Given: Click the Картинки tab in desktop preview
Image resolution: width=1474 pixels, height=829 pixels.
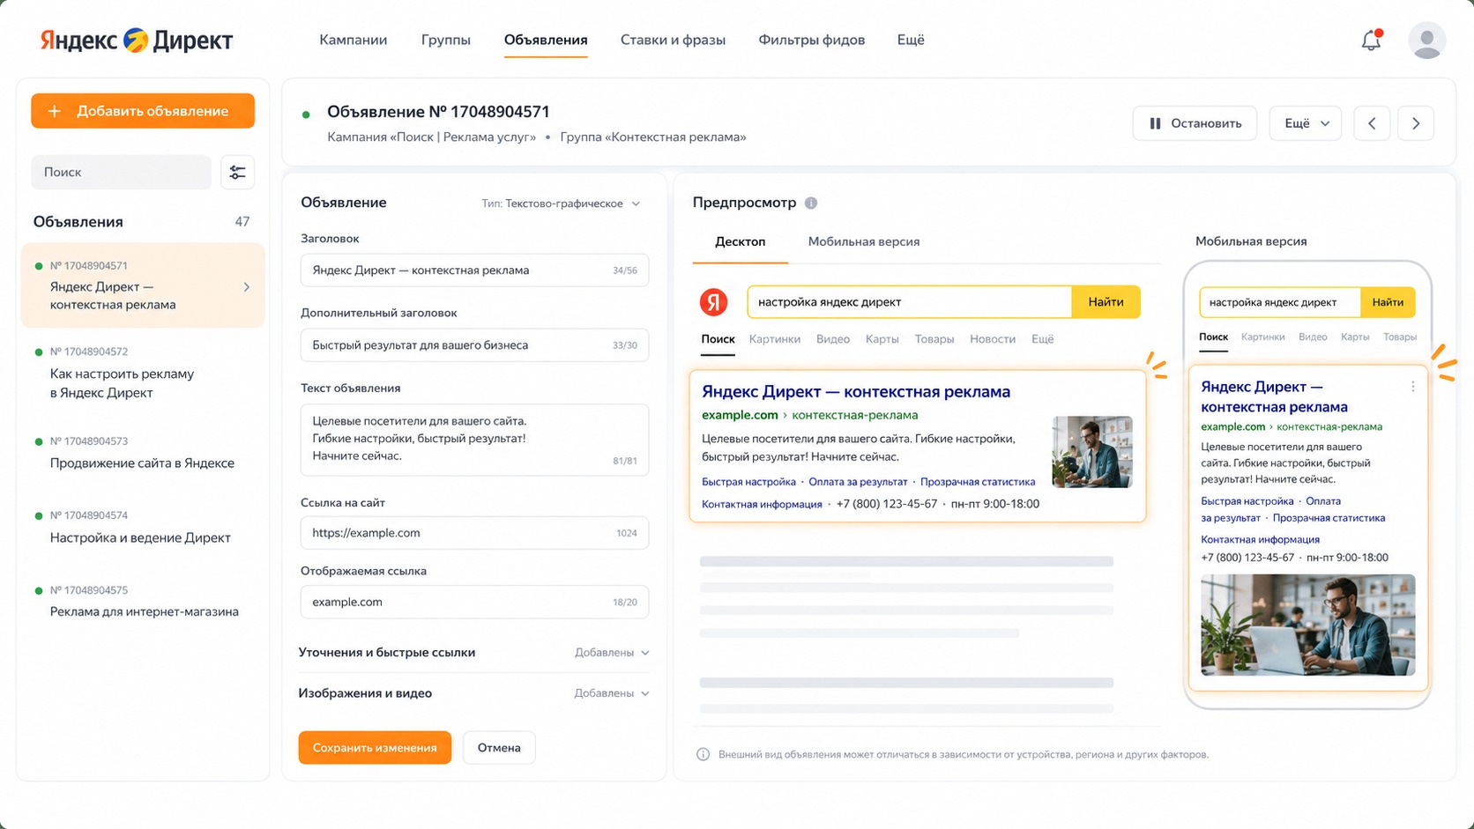Looking at the screenshot, I should 775,339.
